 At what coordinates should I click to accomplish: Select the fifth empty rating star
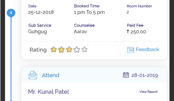coord(84,49)
